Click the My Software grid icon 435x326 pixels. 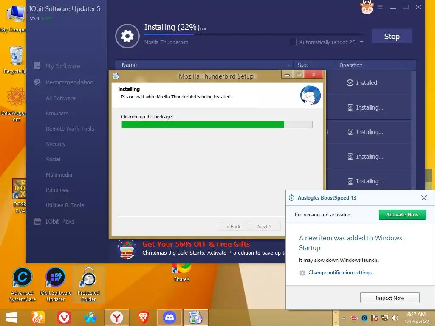[x=37, y=66]
